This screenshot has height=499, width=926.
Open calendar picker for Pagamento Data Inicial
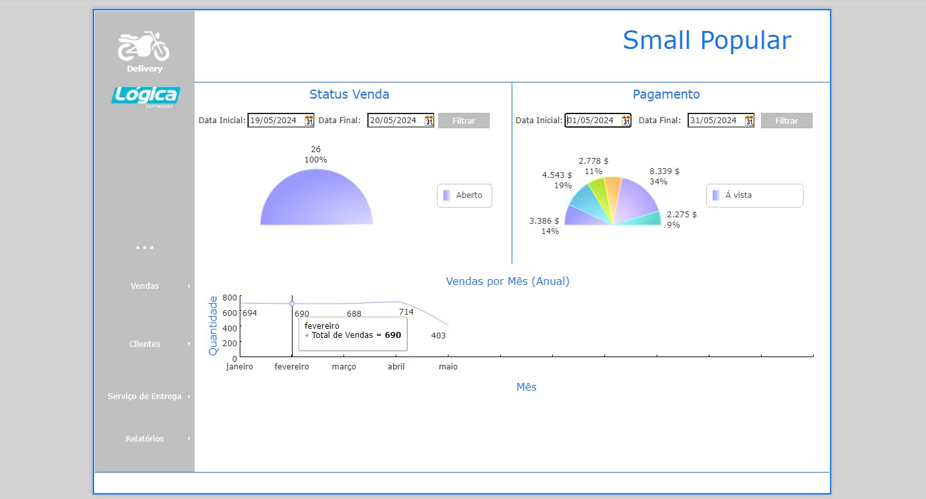click(626, 121)
